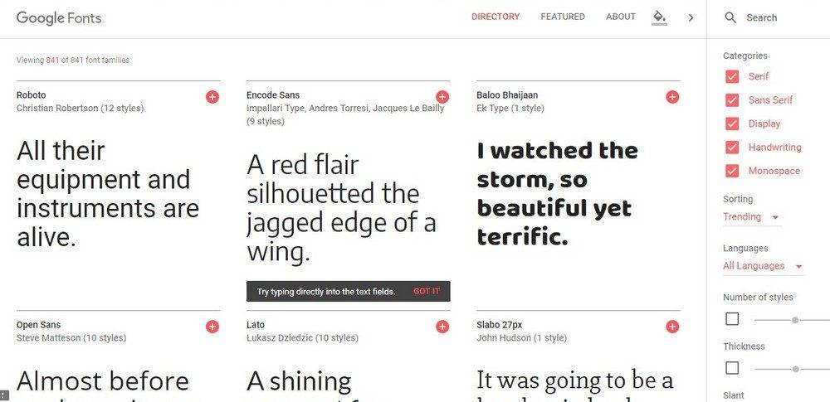Image resolution: width=830 pixels, height=402 pixels.
Task: Open the Encode Sans font name link
Action: [273, 95]
